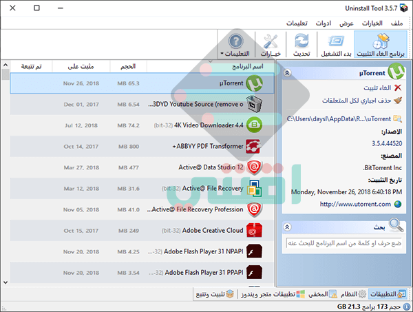This screenshot has height=312, width=413.
Task: Select the Adobe Creative Cloud name text
Action: point(213,230)
